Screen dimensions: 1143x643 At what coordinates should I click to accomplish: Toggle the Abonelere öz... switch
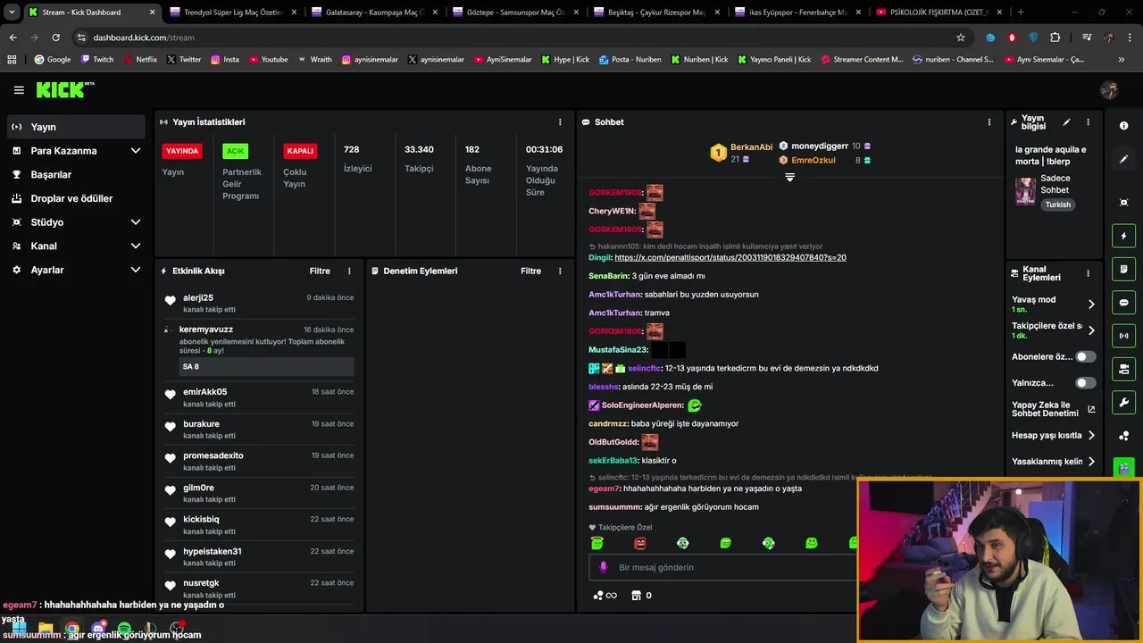coord(1085,356)
